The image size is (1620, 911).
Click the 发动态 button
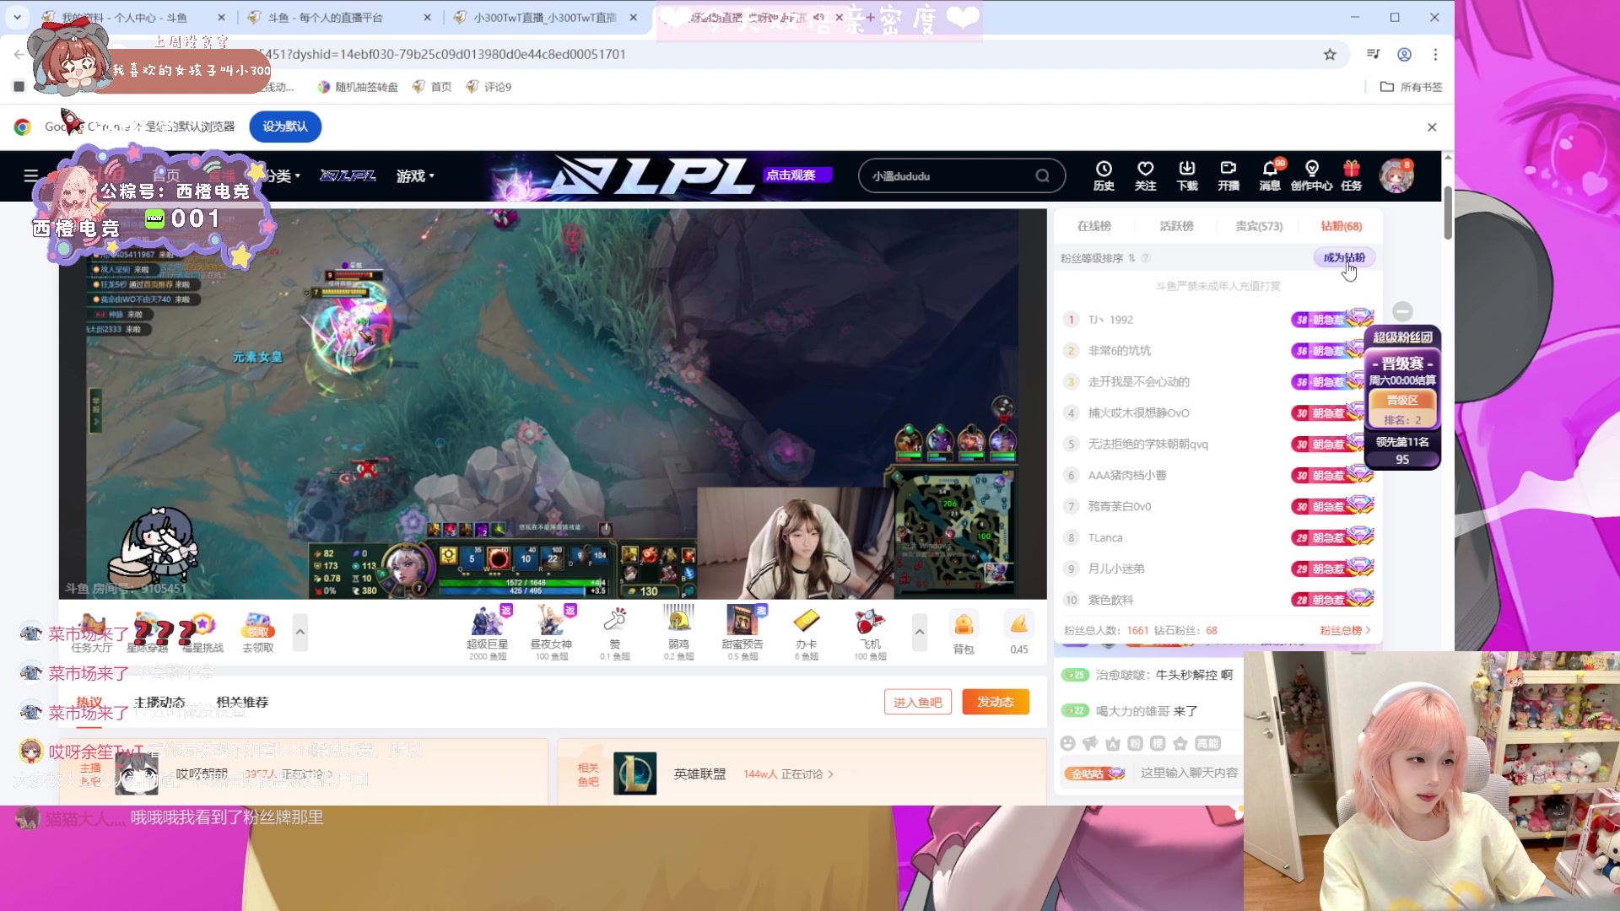point(996,702)
